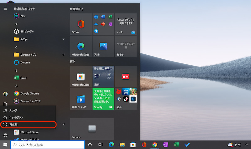Expand the 7-Zip folder
This screenshot has height=149, width=251.
(64, 39)
